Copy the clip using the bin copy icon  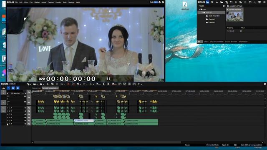(x=241, y=2)
